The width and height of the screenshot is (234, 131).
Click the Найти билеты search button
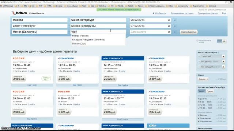pos(189,32)
